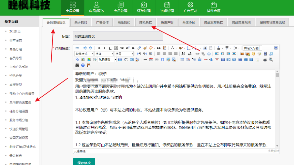Image resolution: width=294 pixels, height=165 pixels.
Task: Open find and replace binoculars icon
Action: pyautogui.click(x=77, y=65)
